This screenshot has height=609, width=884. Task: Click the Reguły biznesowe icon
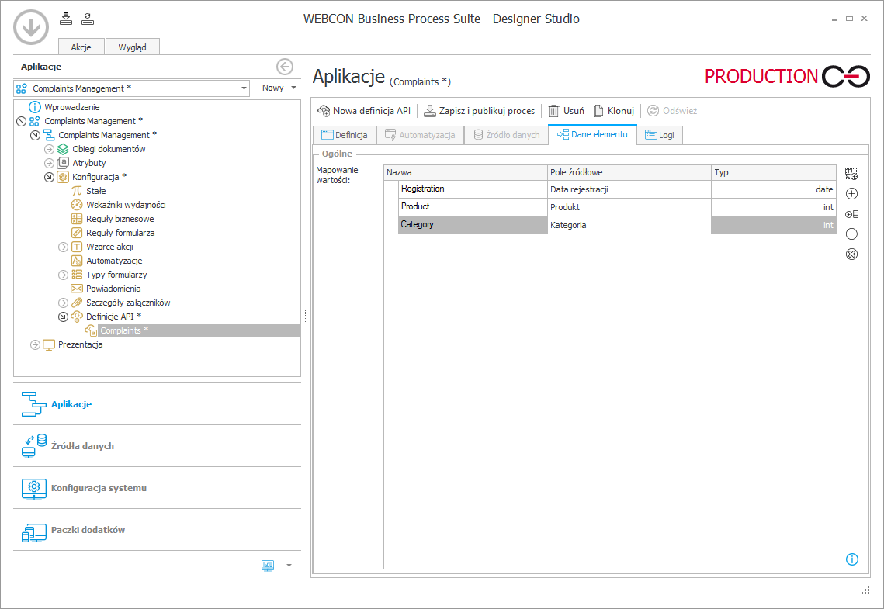[77, 219]
